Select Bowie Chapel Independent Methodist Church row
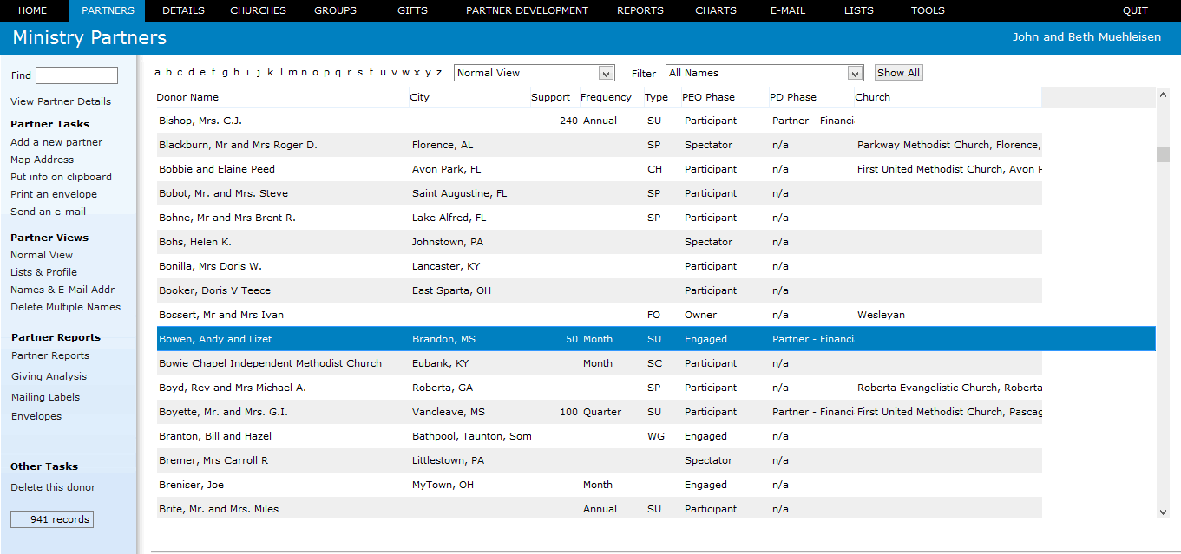The height and width of the screenshot is (554, 1181). point(599,363)
